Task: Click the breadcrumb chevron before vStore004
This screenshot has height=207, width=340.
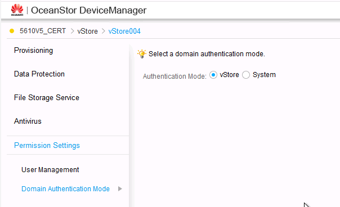Action: [104, 31]
